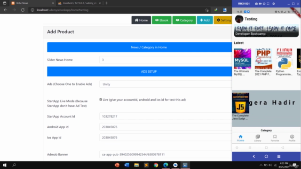Click the News / Category in Home header
The width and height of the screenshot is (301, 169).
click(x=140, y=47)
